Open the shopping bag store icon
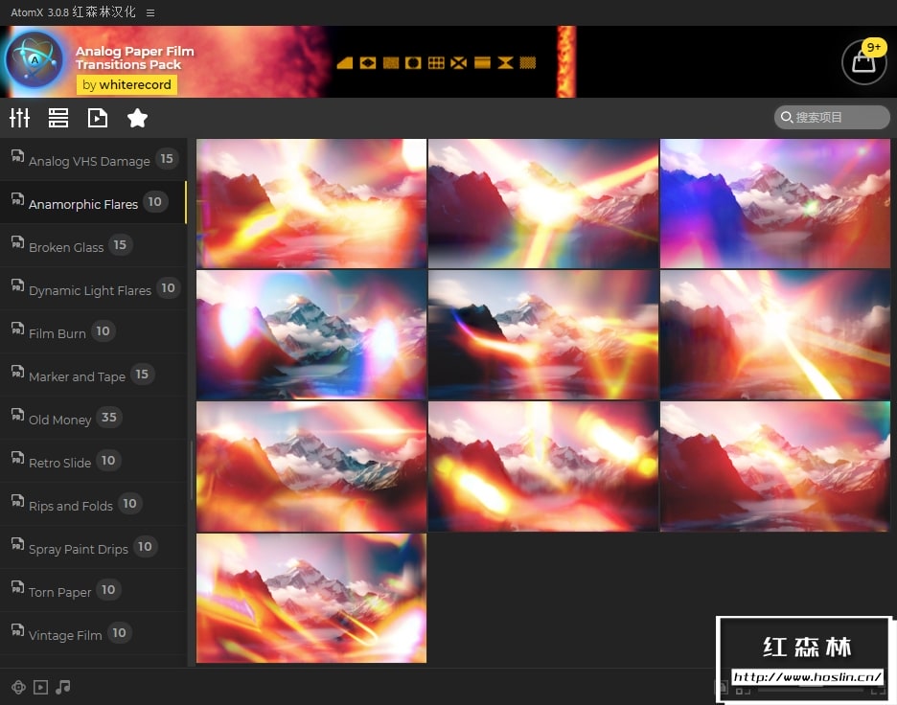897x705 pixels. tap(863, 62)
